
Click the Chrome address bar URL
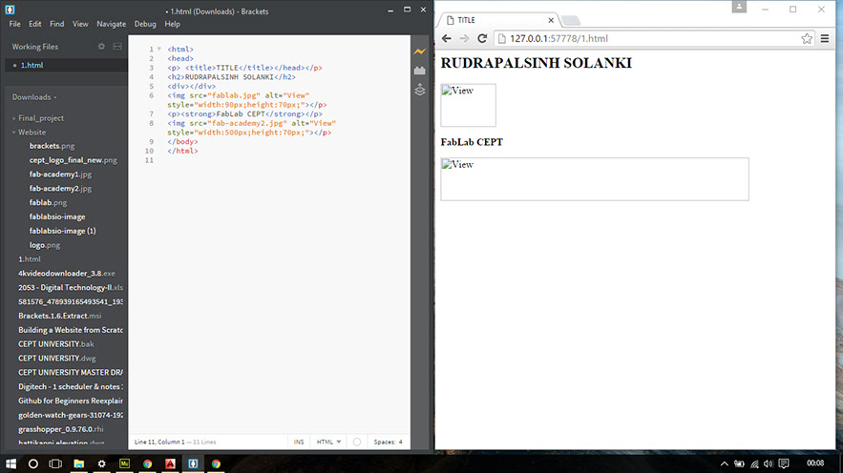[558, 39]
